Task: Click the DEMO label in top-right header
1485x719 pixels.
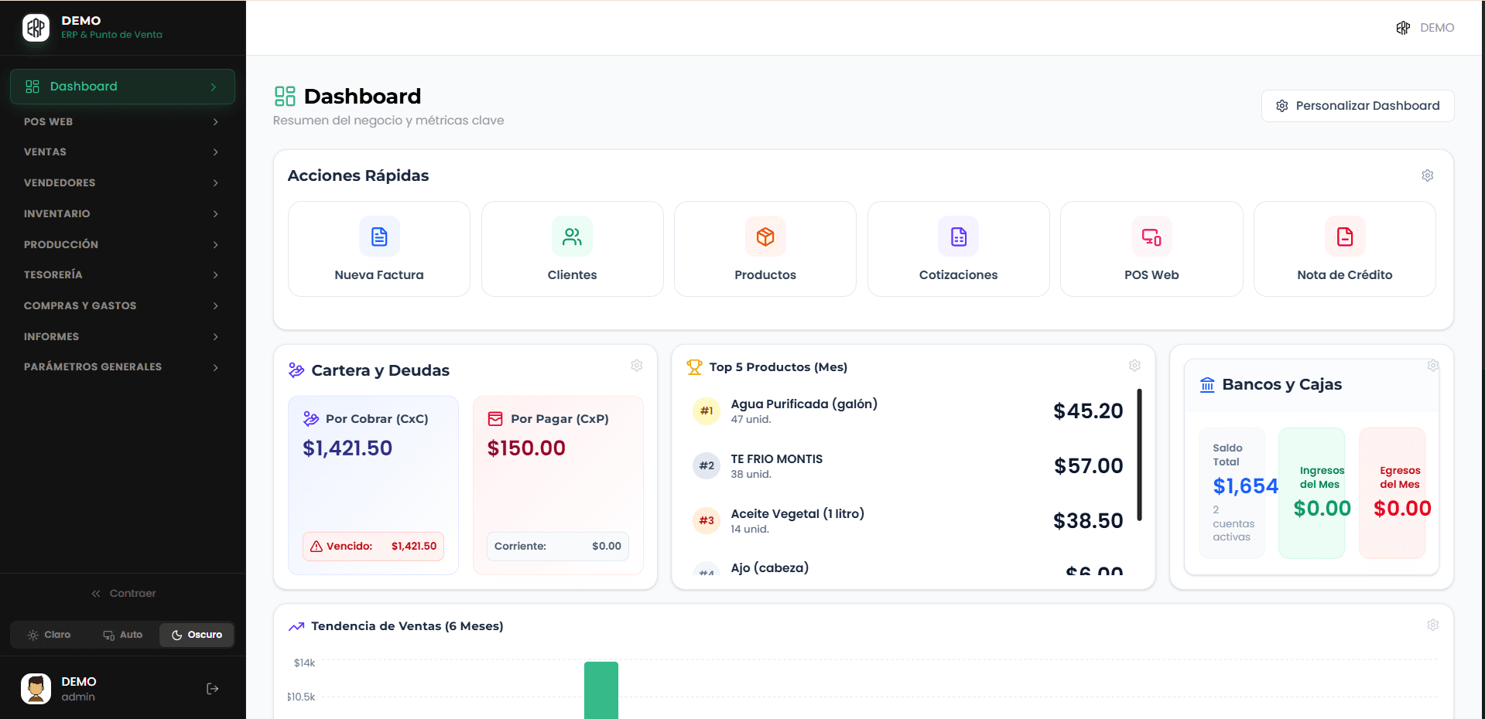Action: click(x=1437, y=28)
